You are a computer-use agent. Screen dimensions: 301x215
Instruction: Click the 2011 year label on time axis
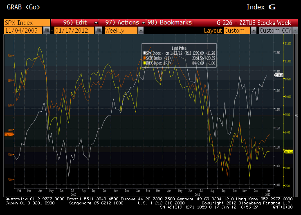[198, 195]
